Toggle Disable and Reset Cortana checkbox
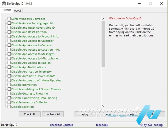The width and height of the screenshot is (168, 128). [x=9, y=32]
